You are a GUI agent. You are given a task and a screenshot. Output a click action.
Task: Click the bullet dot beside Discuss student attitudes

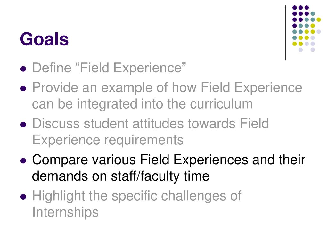[x=23, y=125]
